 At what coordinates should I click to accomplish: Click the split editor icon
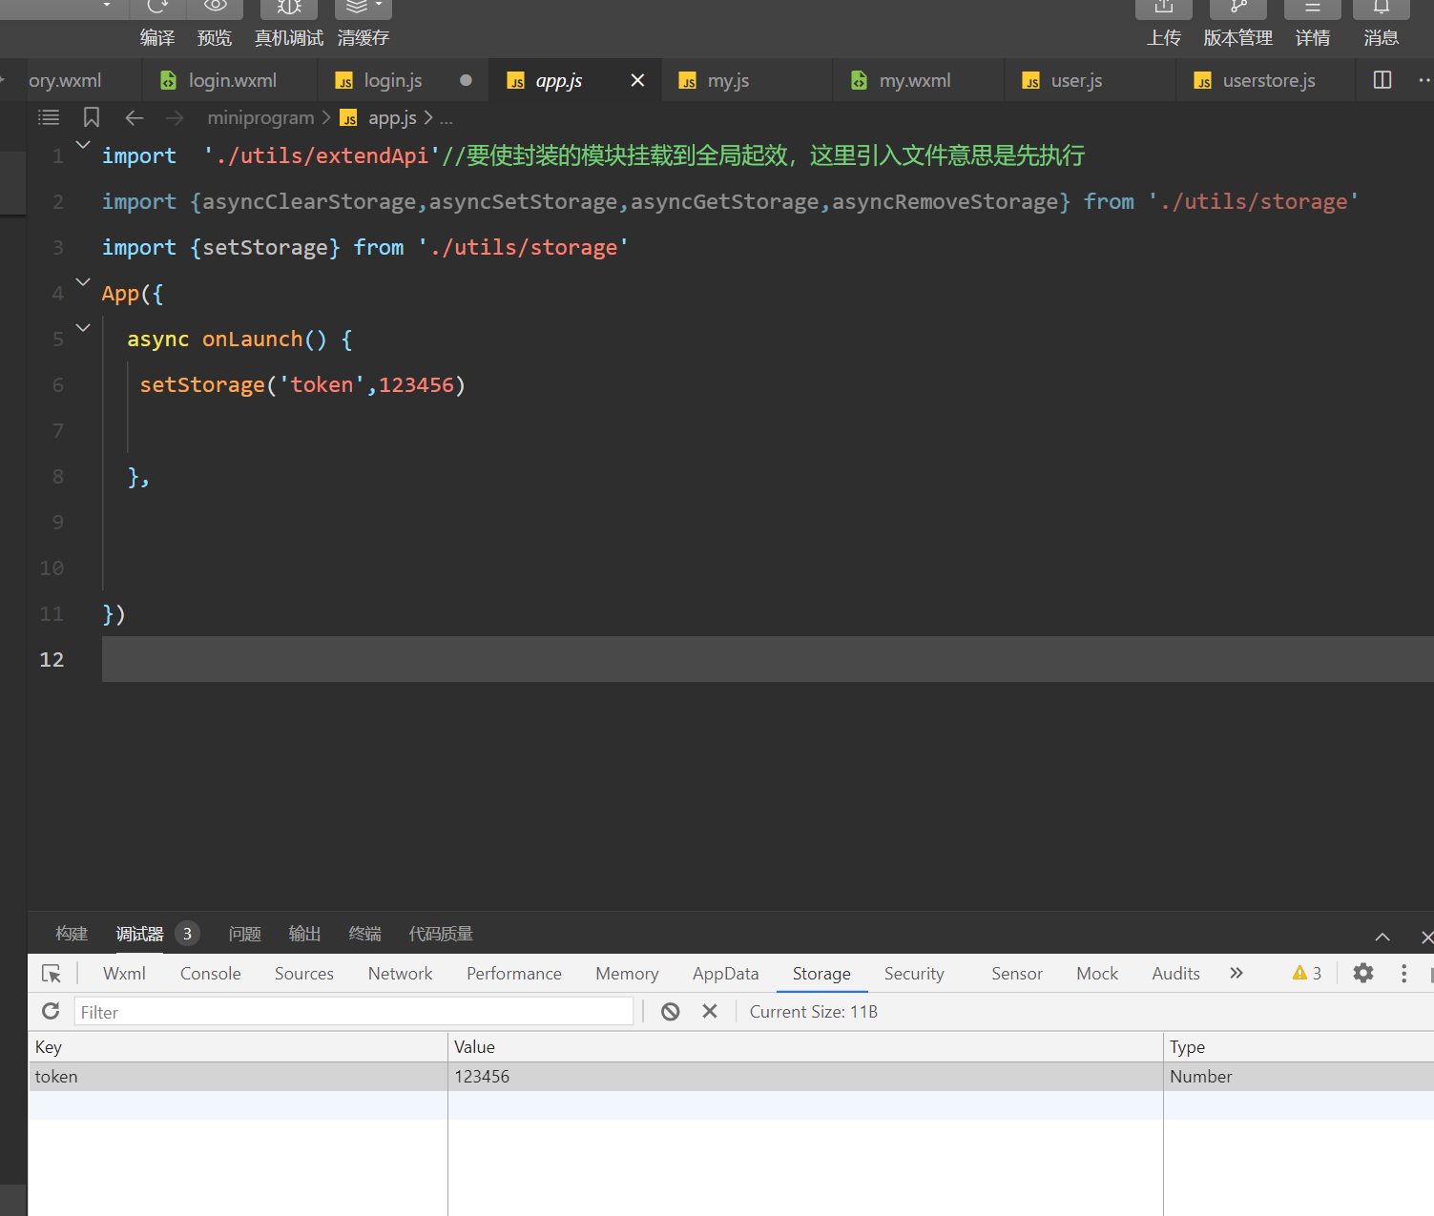(1382, 80)
